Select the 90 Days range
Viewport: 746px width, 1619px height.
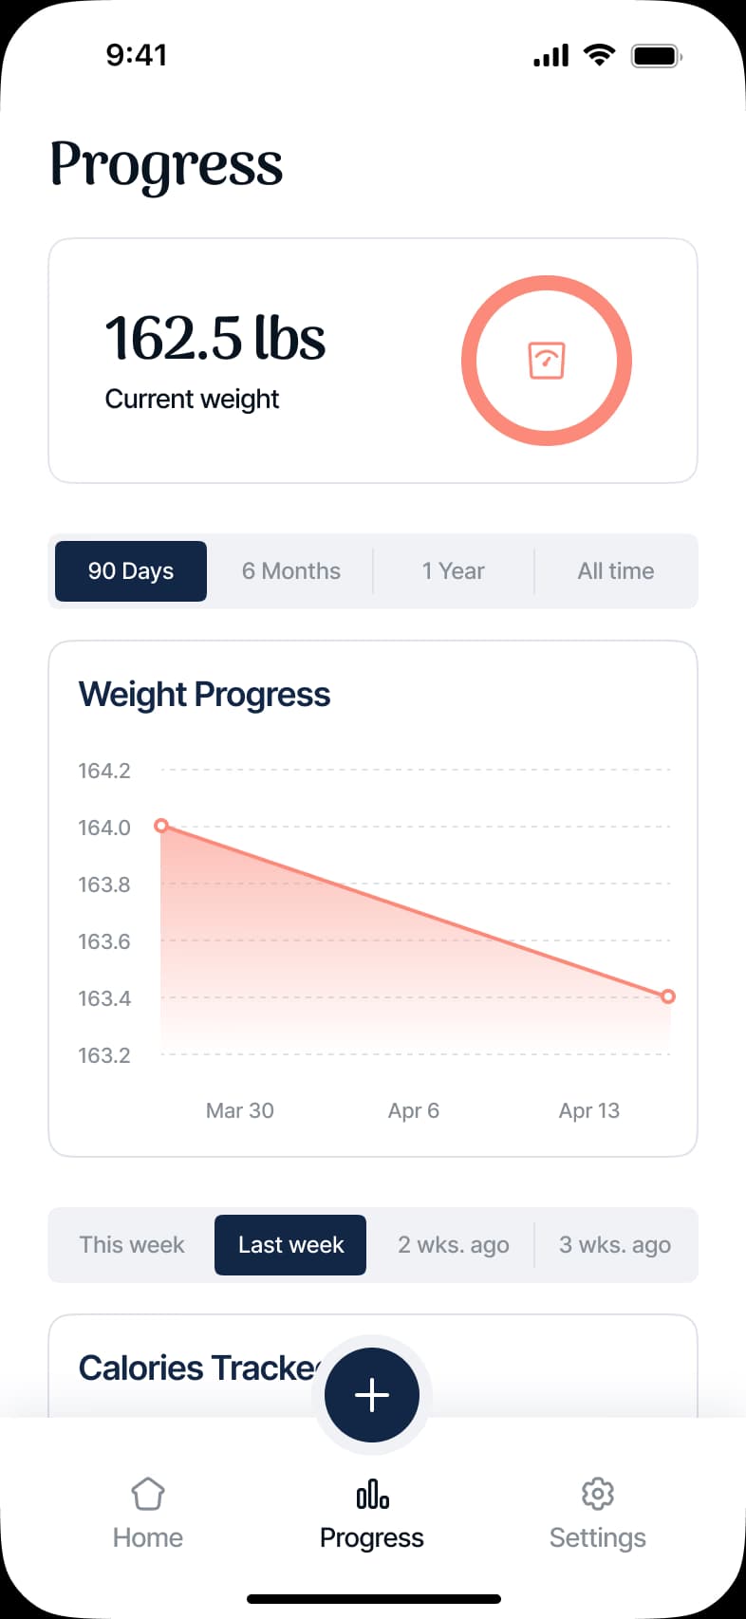[x=131, y=571]
